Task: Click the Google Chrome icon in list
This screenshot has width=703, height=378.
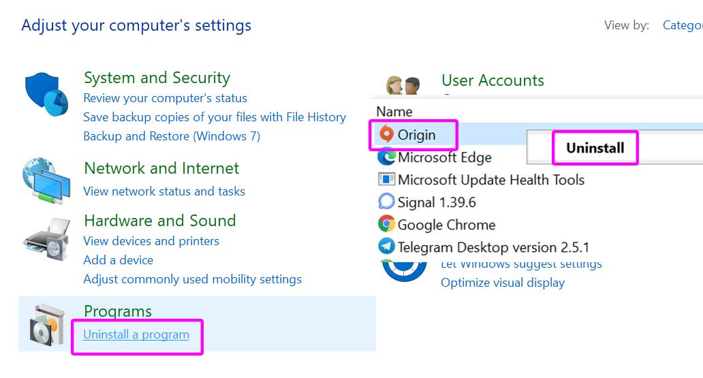Action: point(386,224)
